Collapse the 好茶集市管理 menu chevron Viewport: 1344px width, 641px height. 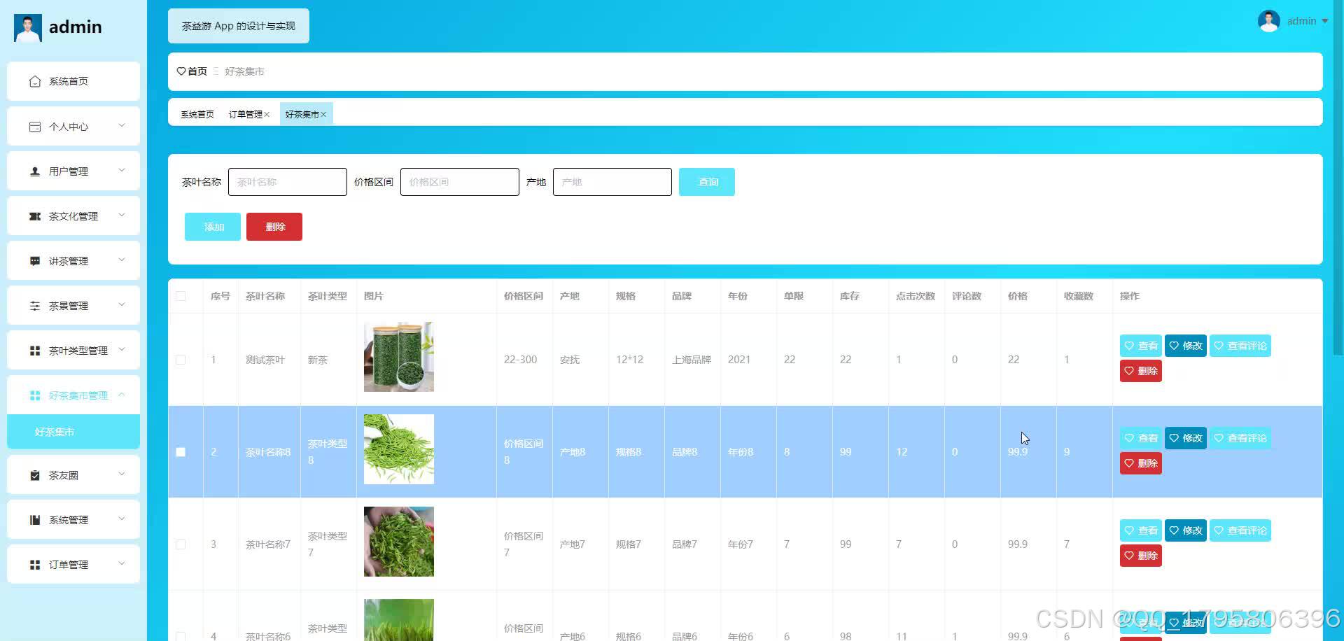coord(122,395)
